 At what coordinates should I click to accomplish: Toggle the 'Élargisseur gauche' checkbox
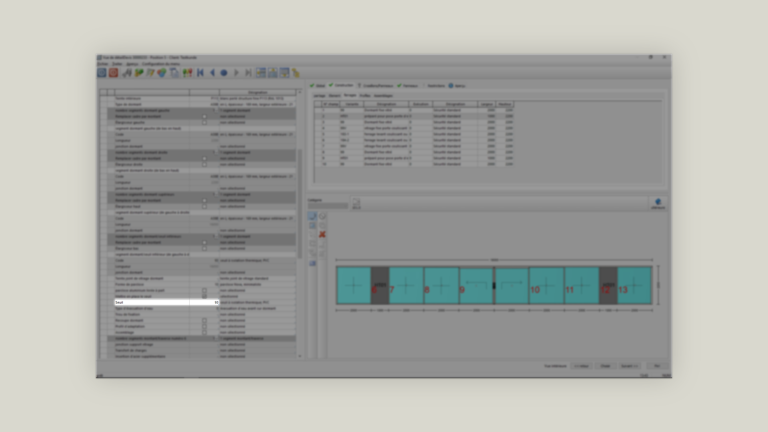204,122
